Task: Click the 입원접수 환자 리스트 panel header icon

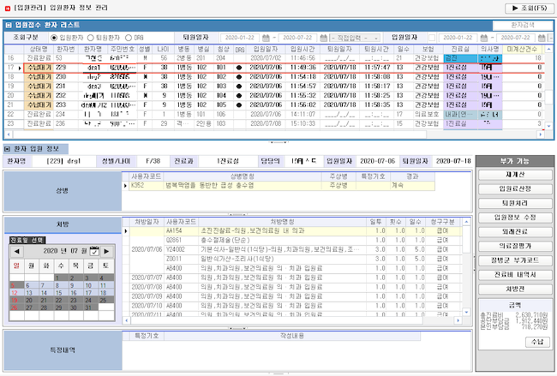Action: tap(9, 25)
